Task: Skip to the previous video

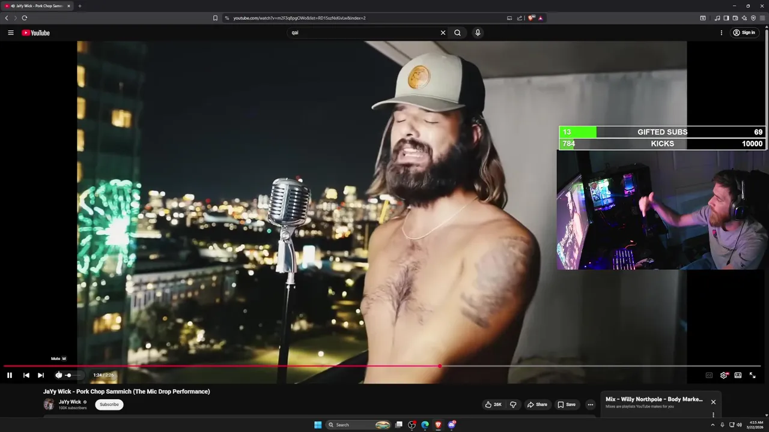Action: [x=26, y=375]
